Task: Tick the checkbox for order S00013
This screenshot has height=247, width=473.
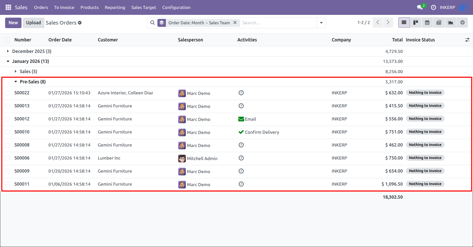Action: [x=7, y=106]
